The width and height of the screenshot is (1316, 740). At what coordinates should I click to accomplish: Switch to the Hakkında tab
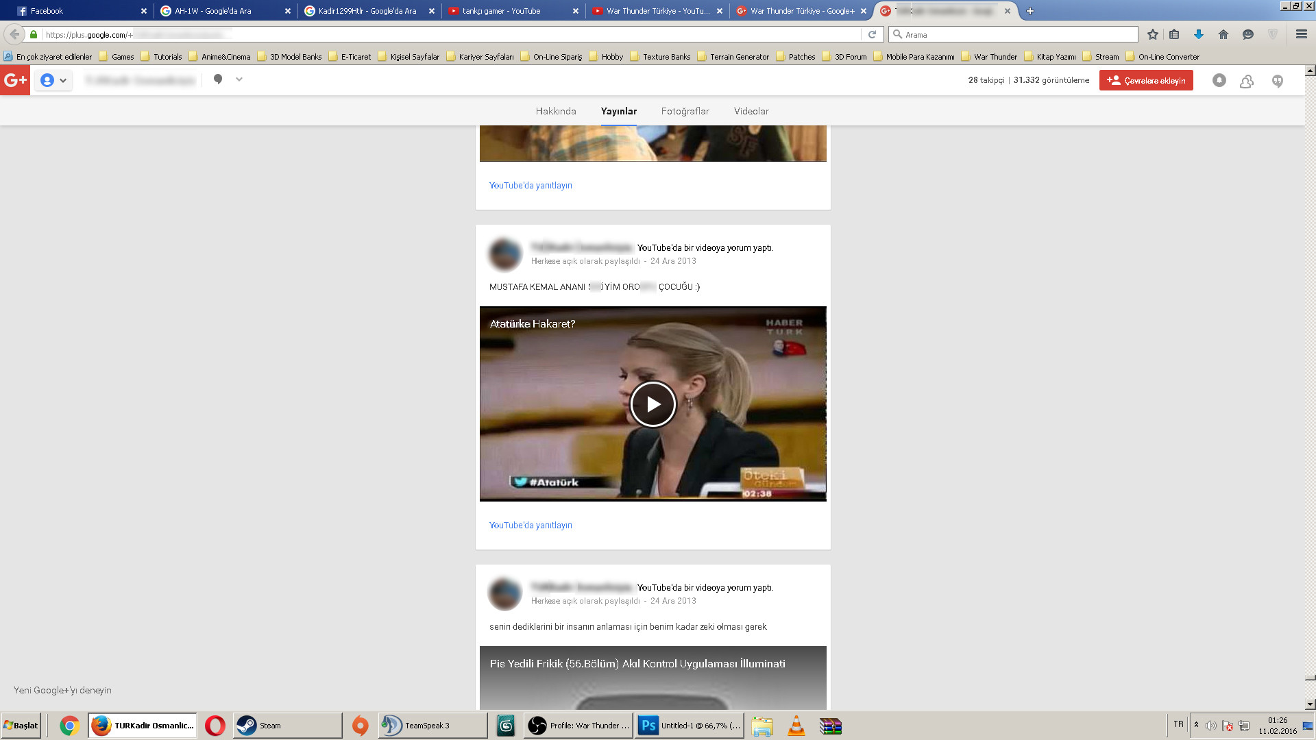coord(555,111)
